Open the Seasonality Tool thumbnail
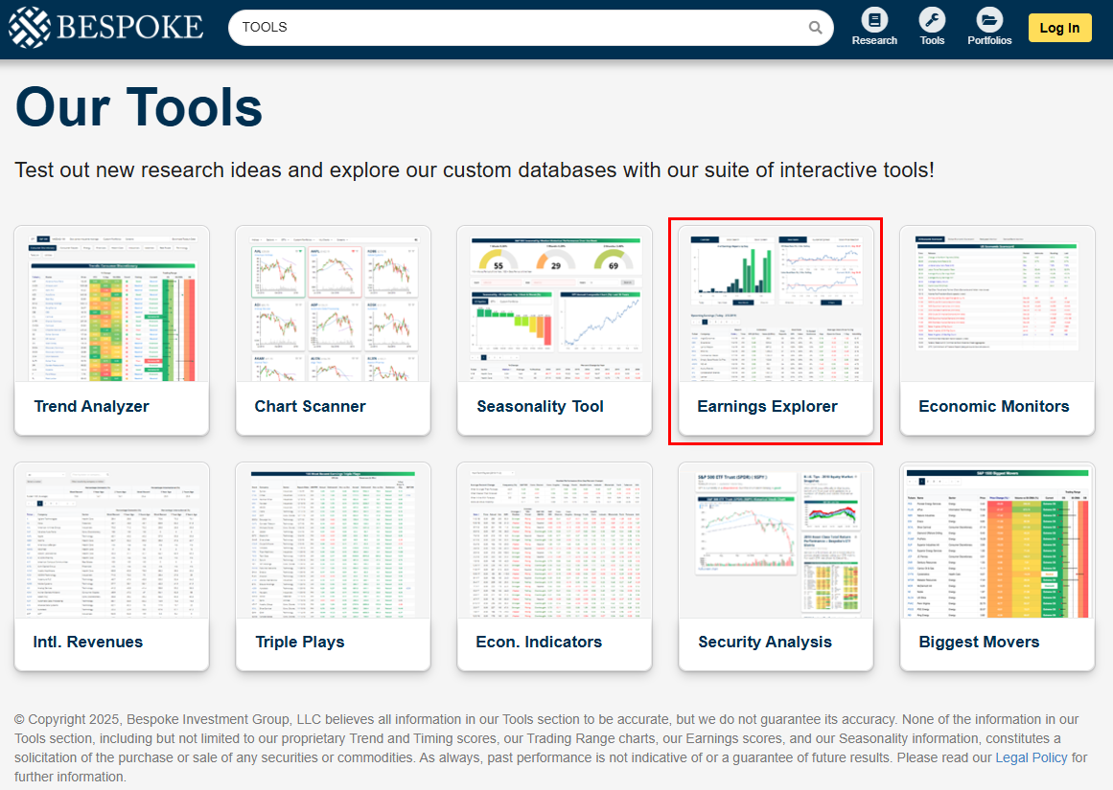 tap(554, 306)
